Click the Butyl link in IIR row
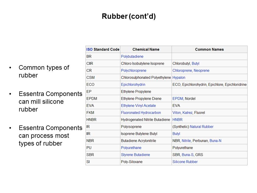 tap(176, 133)
